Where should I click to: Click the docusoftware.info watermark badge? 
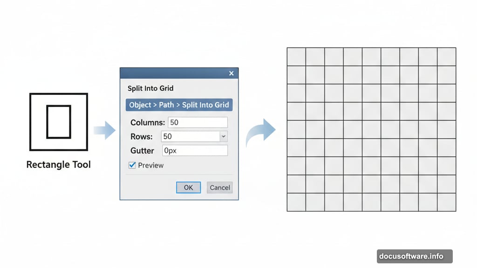pos(414,255)
